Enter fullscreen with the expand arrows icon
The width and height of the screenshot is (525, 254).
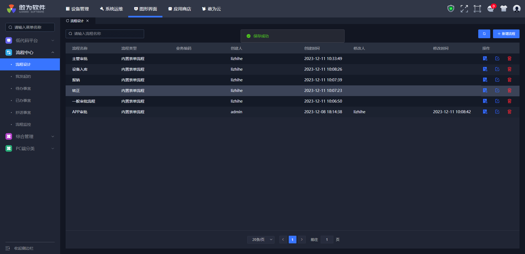[464, 9]
